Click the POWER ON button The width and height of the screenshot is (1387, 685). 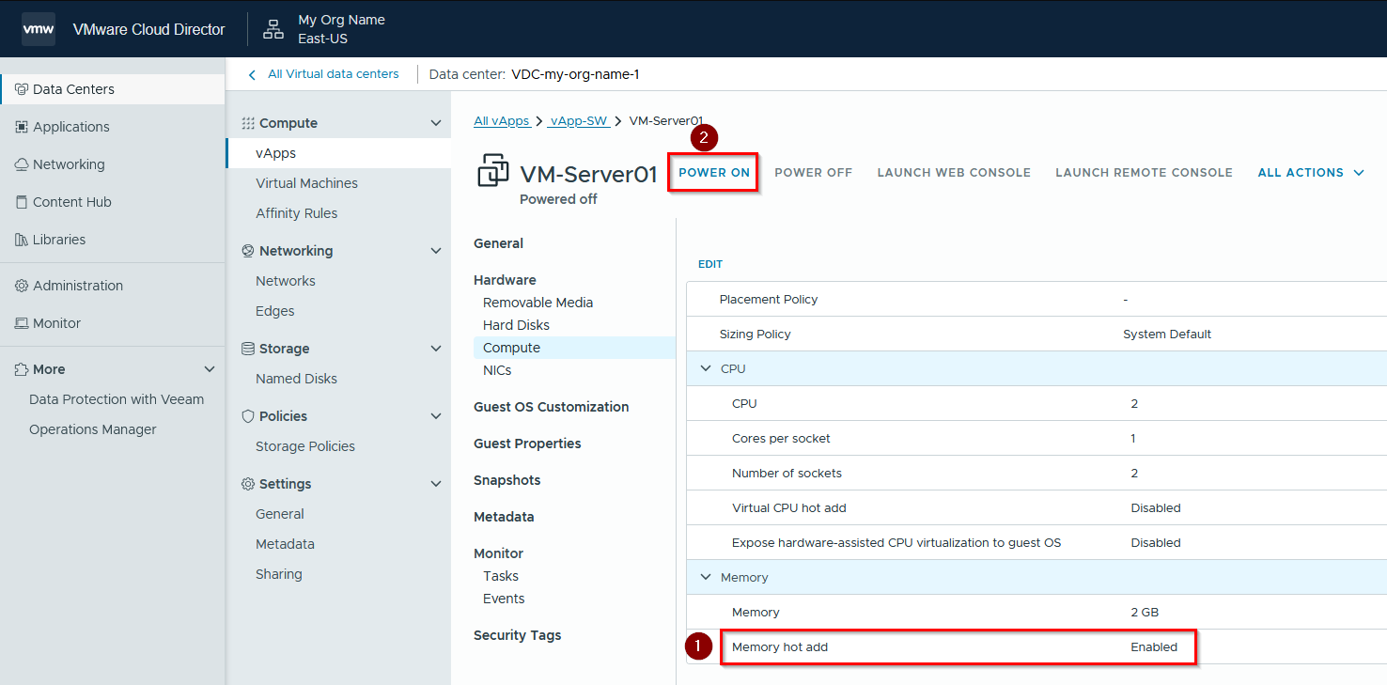(714, 173)
